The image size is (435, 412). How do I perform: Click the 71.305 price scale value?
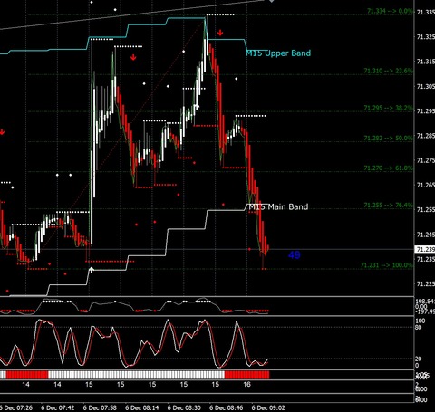(426, 87)
